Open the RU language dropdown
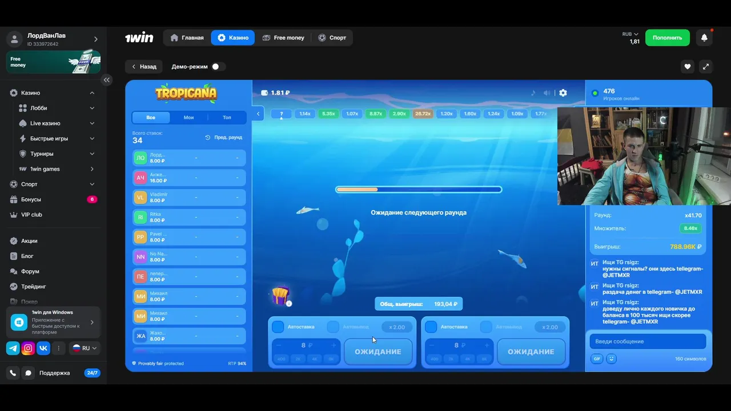The width and height of the screenshot is (731, 411). pos(85,348)
